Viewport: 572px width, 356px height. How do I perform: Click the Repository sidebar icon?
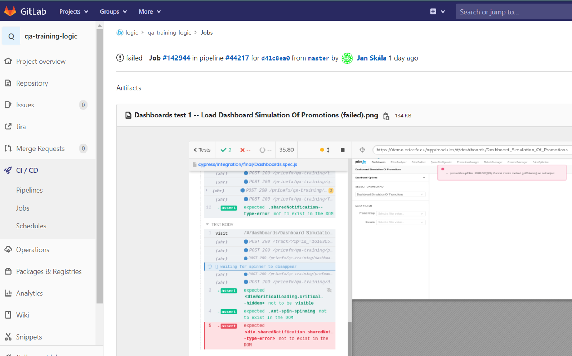coord(8,83)
